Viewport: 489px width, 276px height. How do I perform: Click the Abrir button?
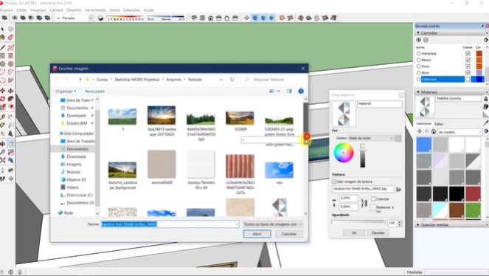(x=257, y=234)
